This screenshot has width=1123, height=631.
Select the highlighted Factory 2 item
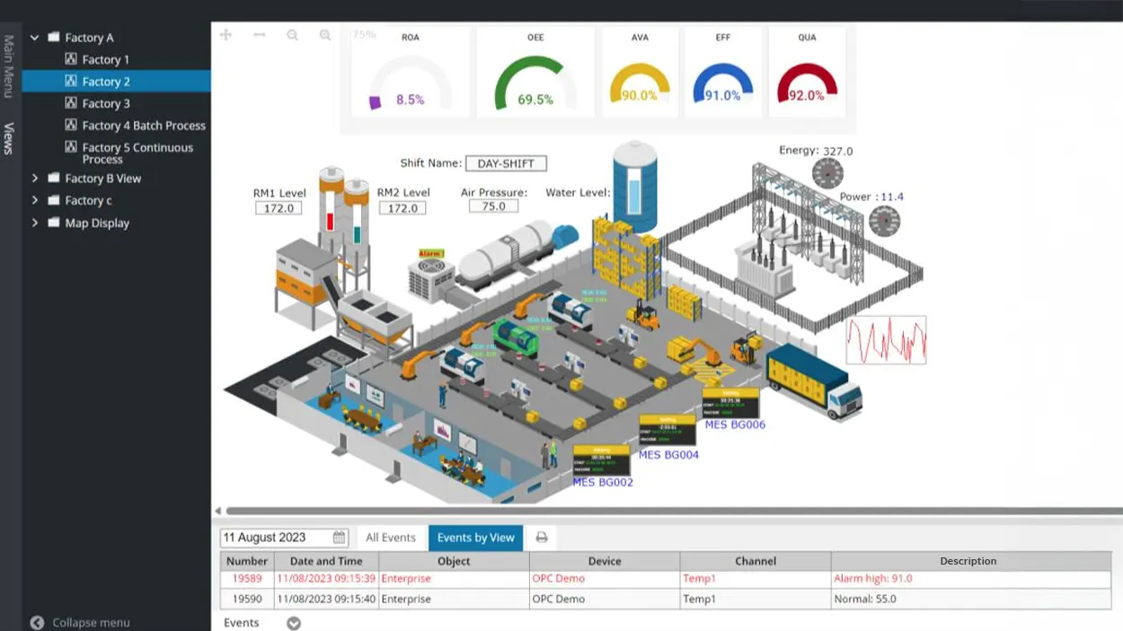point(117,82)
